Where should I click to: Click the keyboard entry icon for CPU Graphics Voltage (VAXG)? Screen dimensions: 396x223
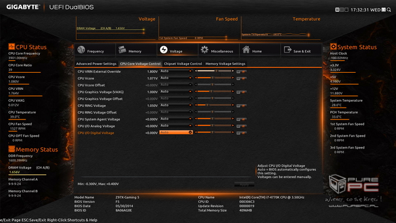241,92
